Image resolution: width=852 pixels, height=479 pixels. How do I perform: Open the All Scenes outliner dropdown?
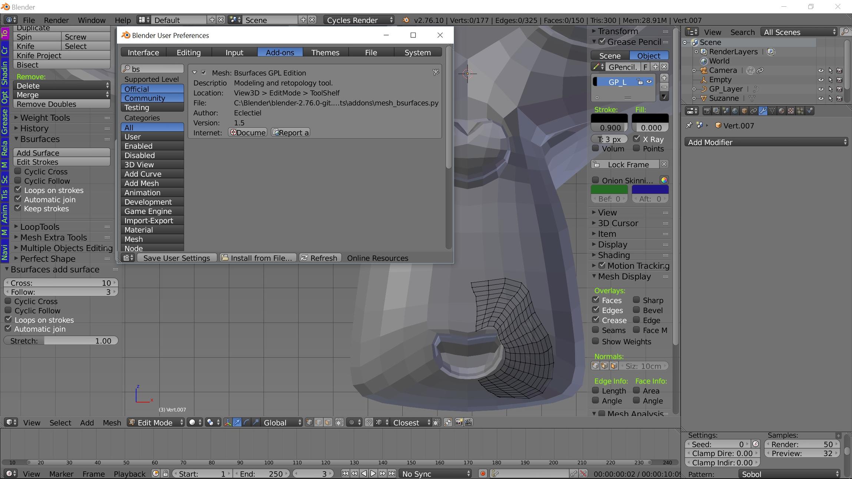coord(799,32)
